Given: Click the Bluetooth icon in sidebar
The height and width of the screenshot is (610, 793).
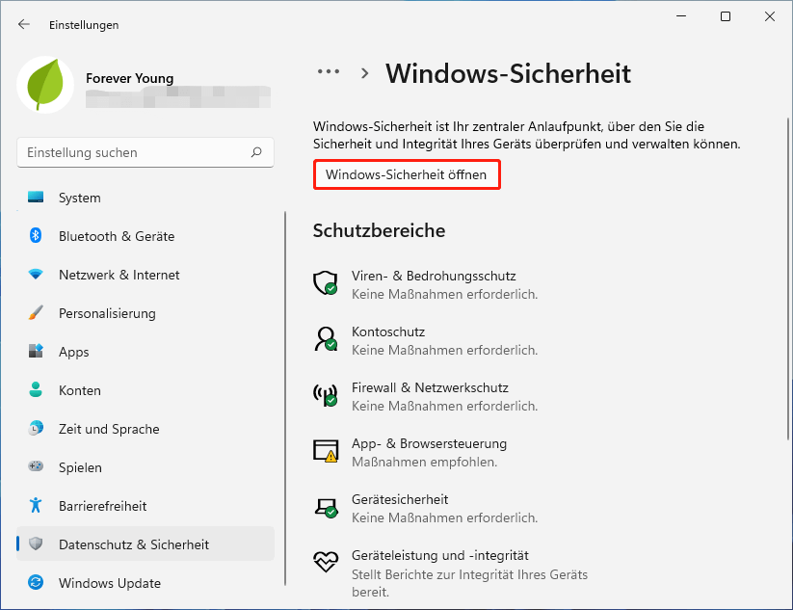Looking at the screenshot, I should coord(36,236).
